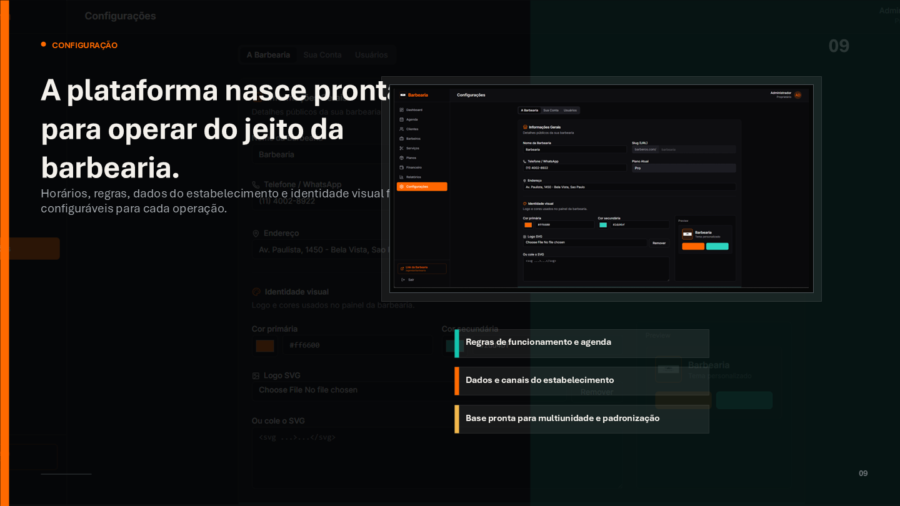Screen dimensions: 900x506
Task: Click the Barbearia logo in the sidebar header
Action: click(403, 95)
